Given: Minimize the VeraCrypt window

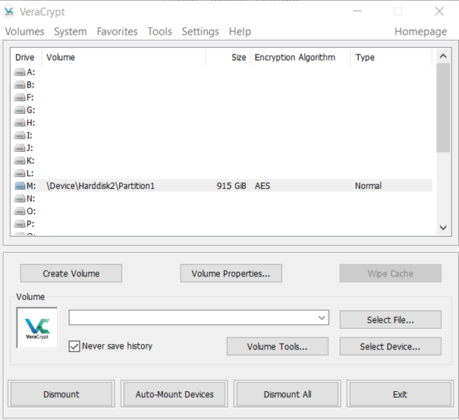Looking at the screenshot, I should pos(357,11).
